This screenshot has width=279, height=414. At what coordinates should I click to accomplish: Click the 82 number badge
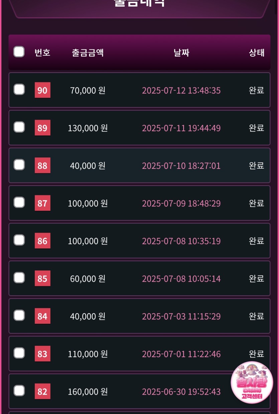pos(42,392)
